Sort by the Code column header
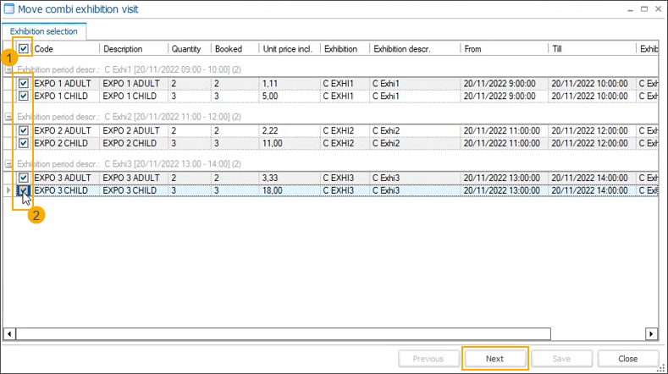 point(64,49)
